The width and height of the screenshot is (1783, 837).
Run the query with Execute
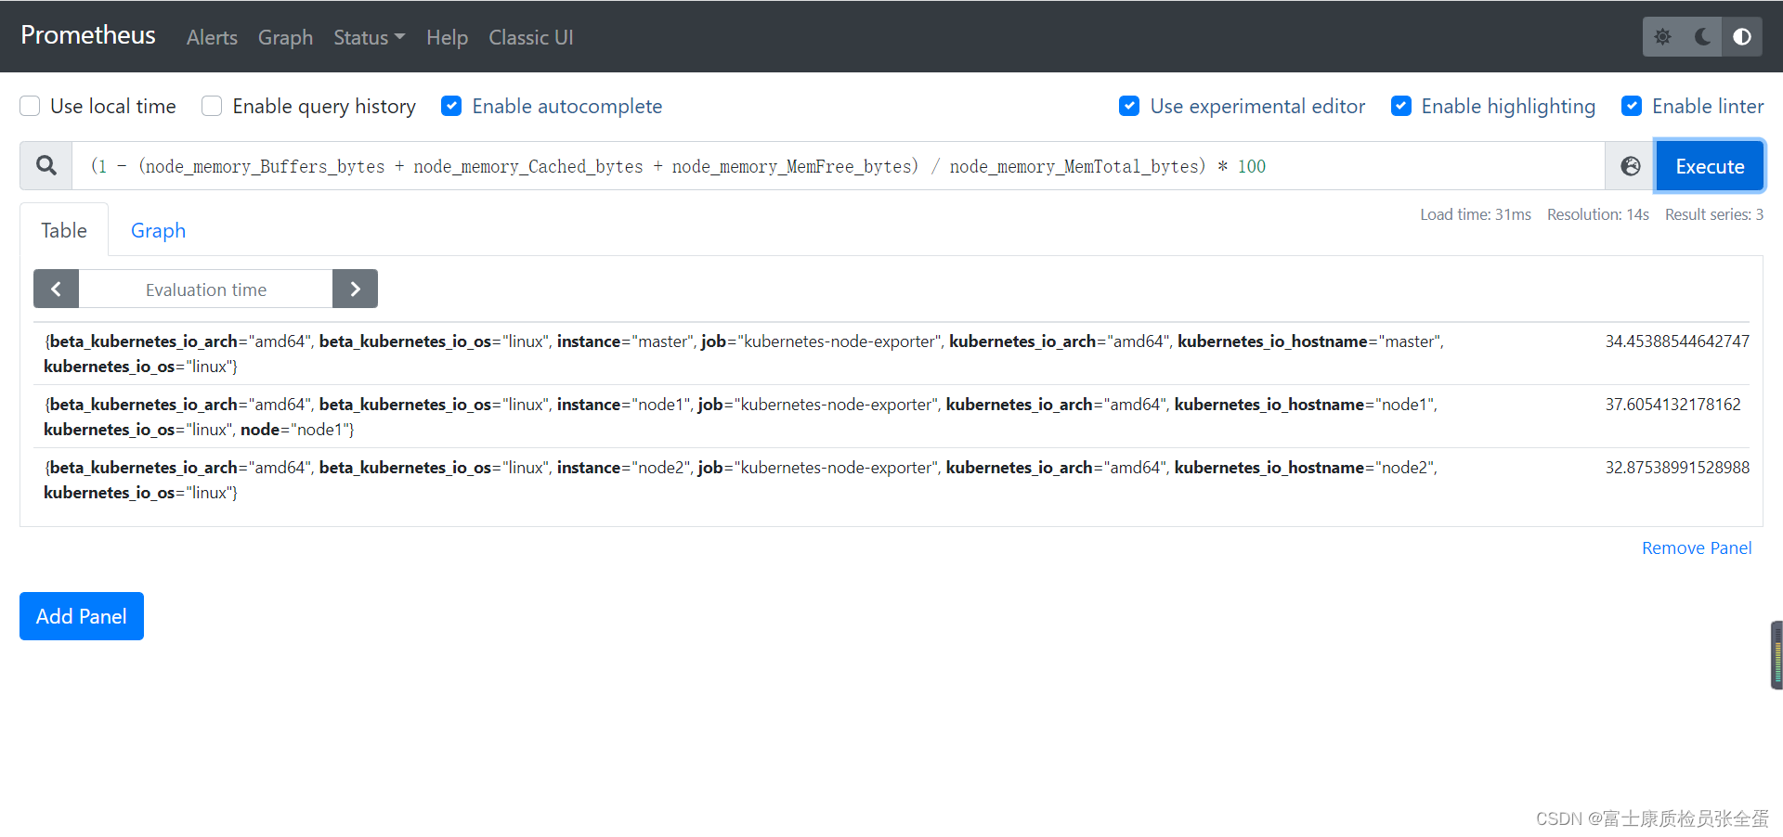pos(1710,166)
